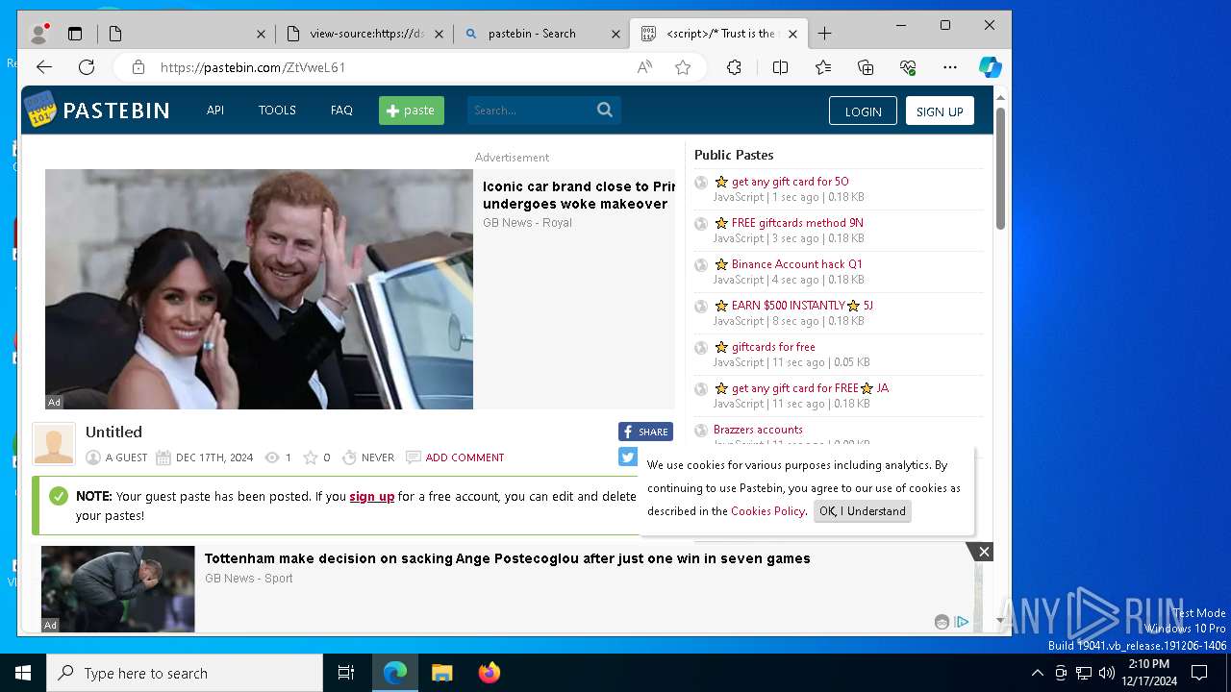Open the volume tray icon
Image resolution: width=1231 pixels, height=692 pixels.
coord(1106,673)
